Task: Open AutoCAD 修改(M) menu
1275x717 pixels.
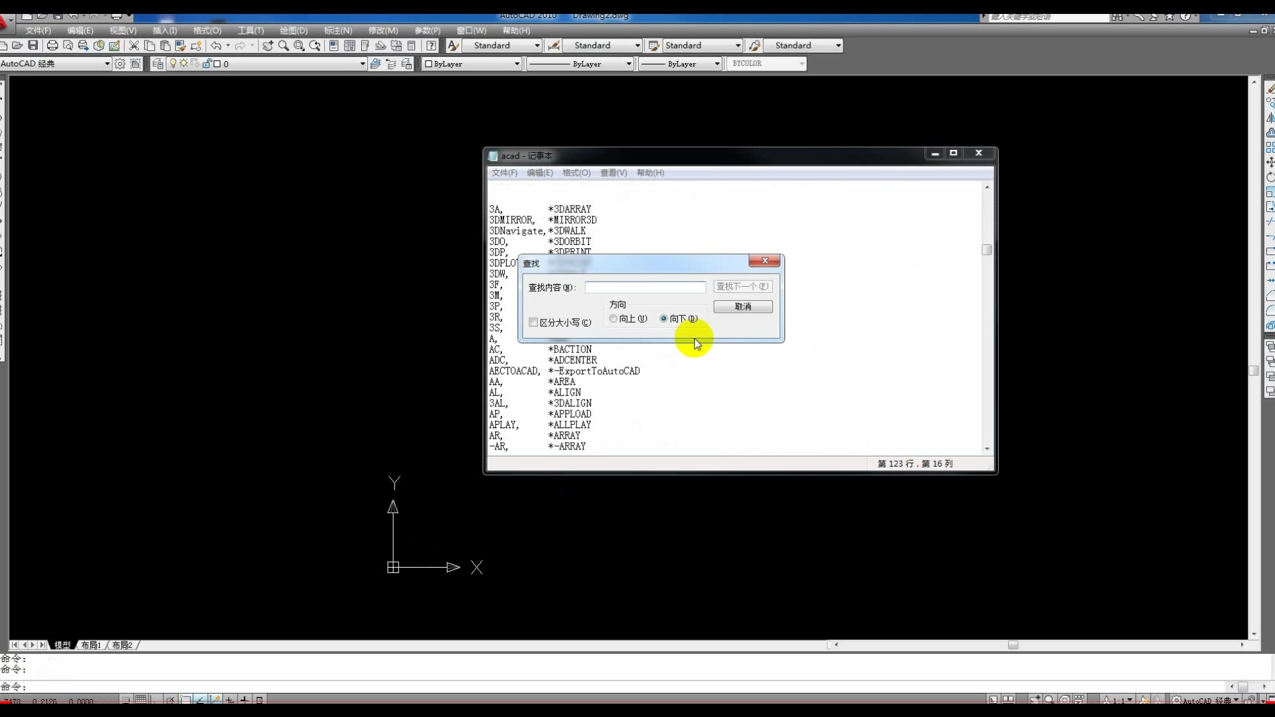Action: pyautogui.click(x=383, y=31)
